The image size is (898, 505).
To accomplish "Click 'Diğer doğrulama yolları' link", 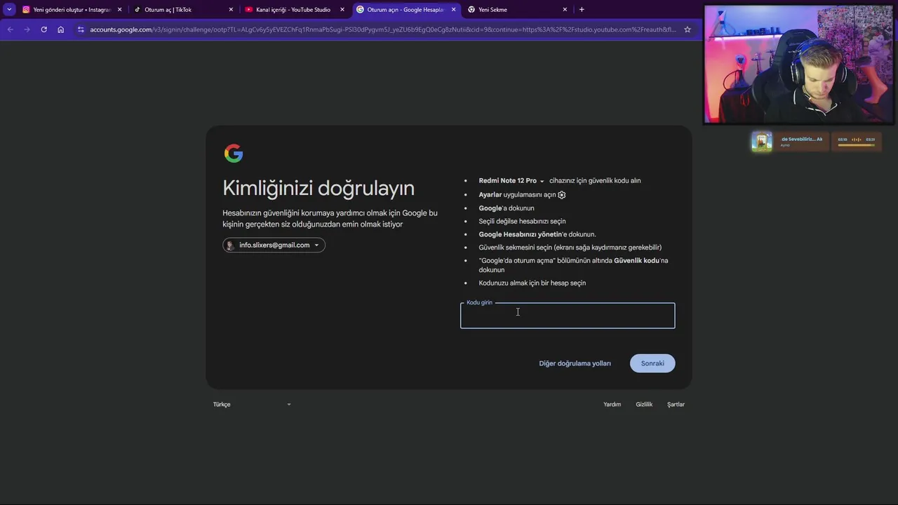I will 575,363.
